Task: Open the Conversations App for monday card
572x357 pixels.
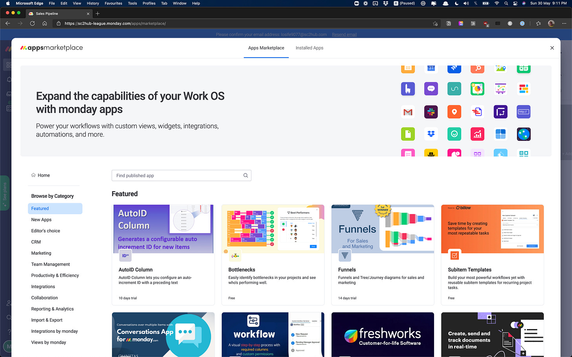Action: click(x=163, y=335)
